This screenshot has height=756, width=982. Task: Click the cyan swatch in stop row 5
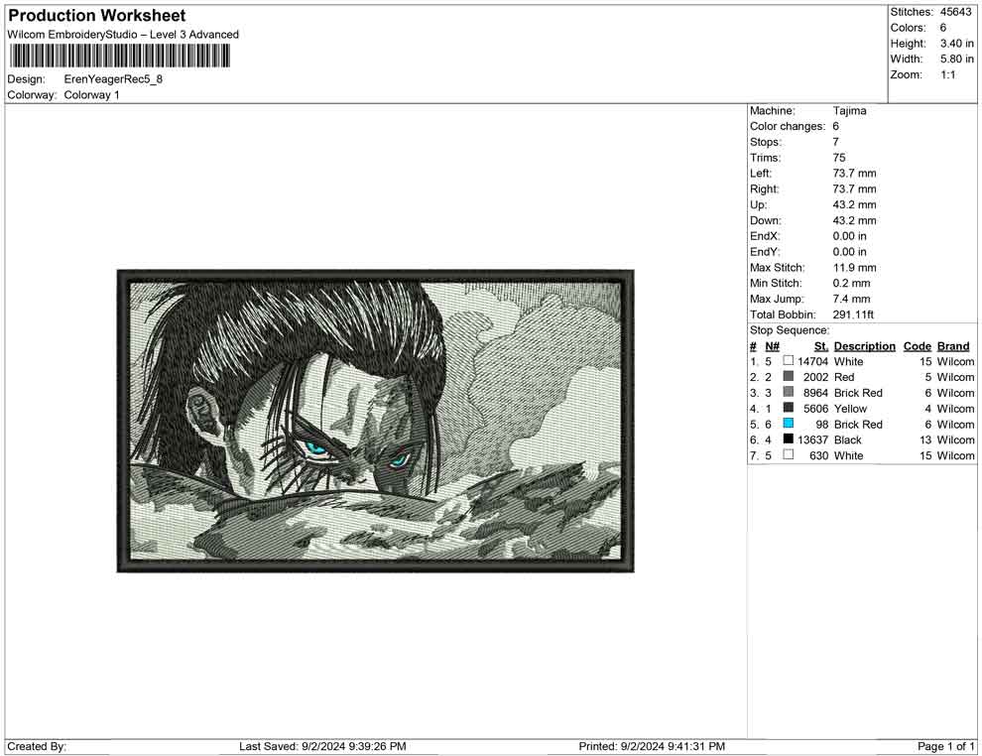pyautogui.click(x=789, y=423)
